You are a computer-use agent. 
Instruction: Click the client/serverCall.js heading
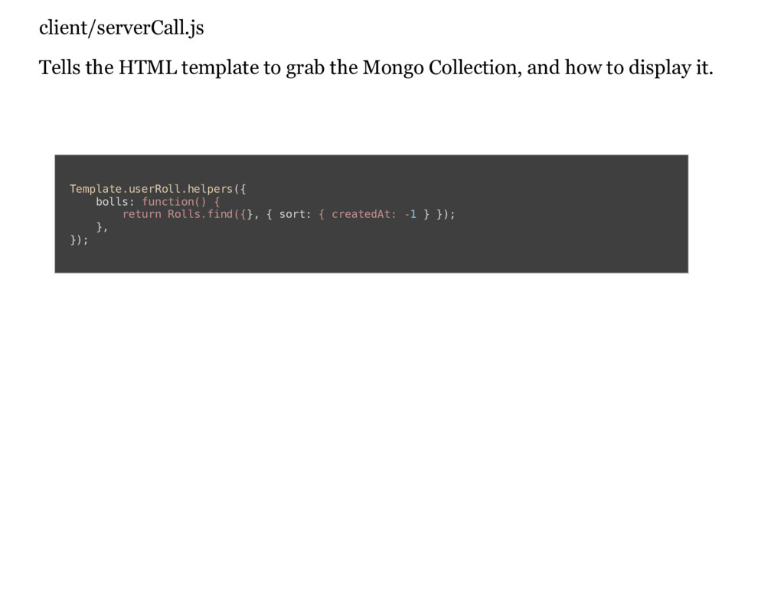pos(121,28)
